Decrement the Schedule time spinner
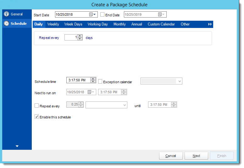 [x=93, y=81]
